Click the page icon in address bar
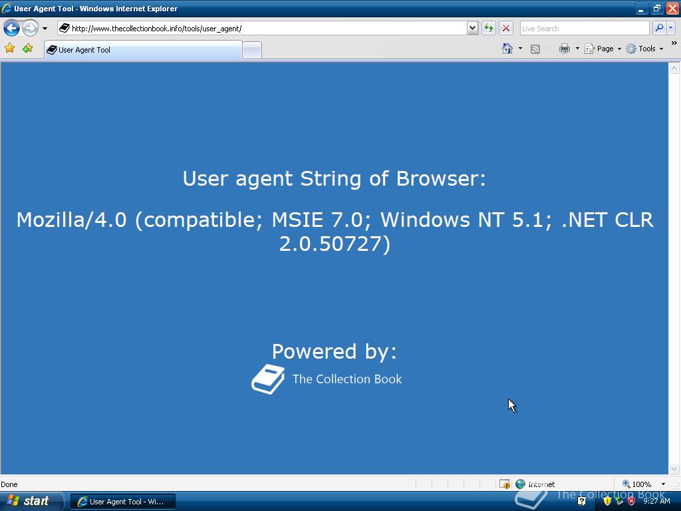This screenshot has height=511, width=681. (x=65, y=28)
